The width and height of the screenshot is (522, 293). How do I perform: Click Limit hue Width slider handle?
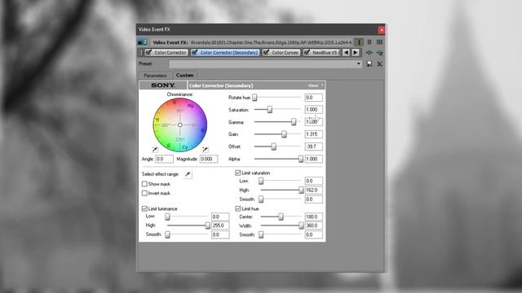[301, 225]
